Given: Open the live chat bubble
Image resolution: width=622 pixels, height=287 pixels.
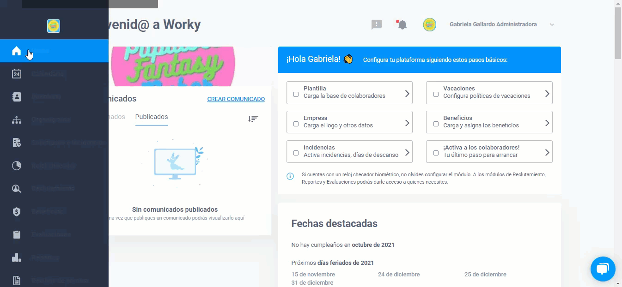Looking at the screenshot, I should pos(603,269).
